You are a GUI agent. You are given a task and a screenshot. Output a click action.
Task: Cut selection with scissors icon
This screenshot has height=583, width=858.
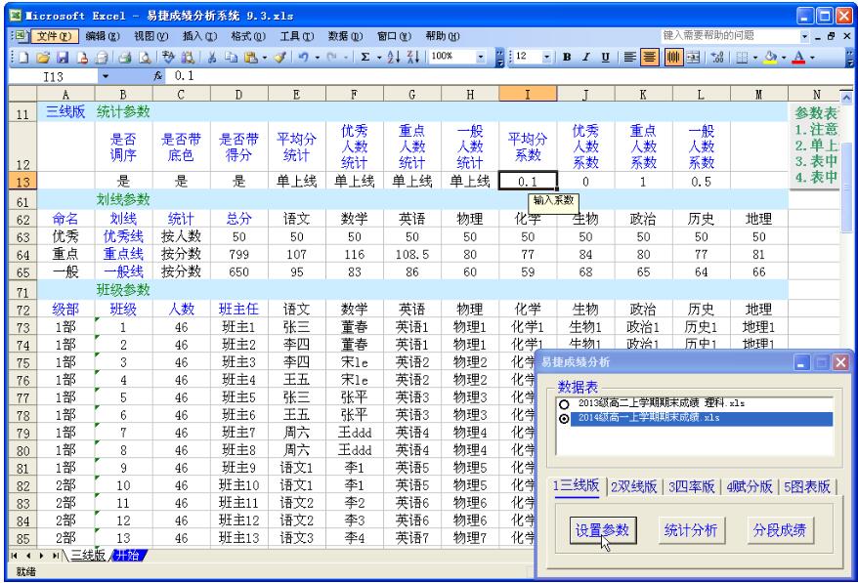coord(212,57)
